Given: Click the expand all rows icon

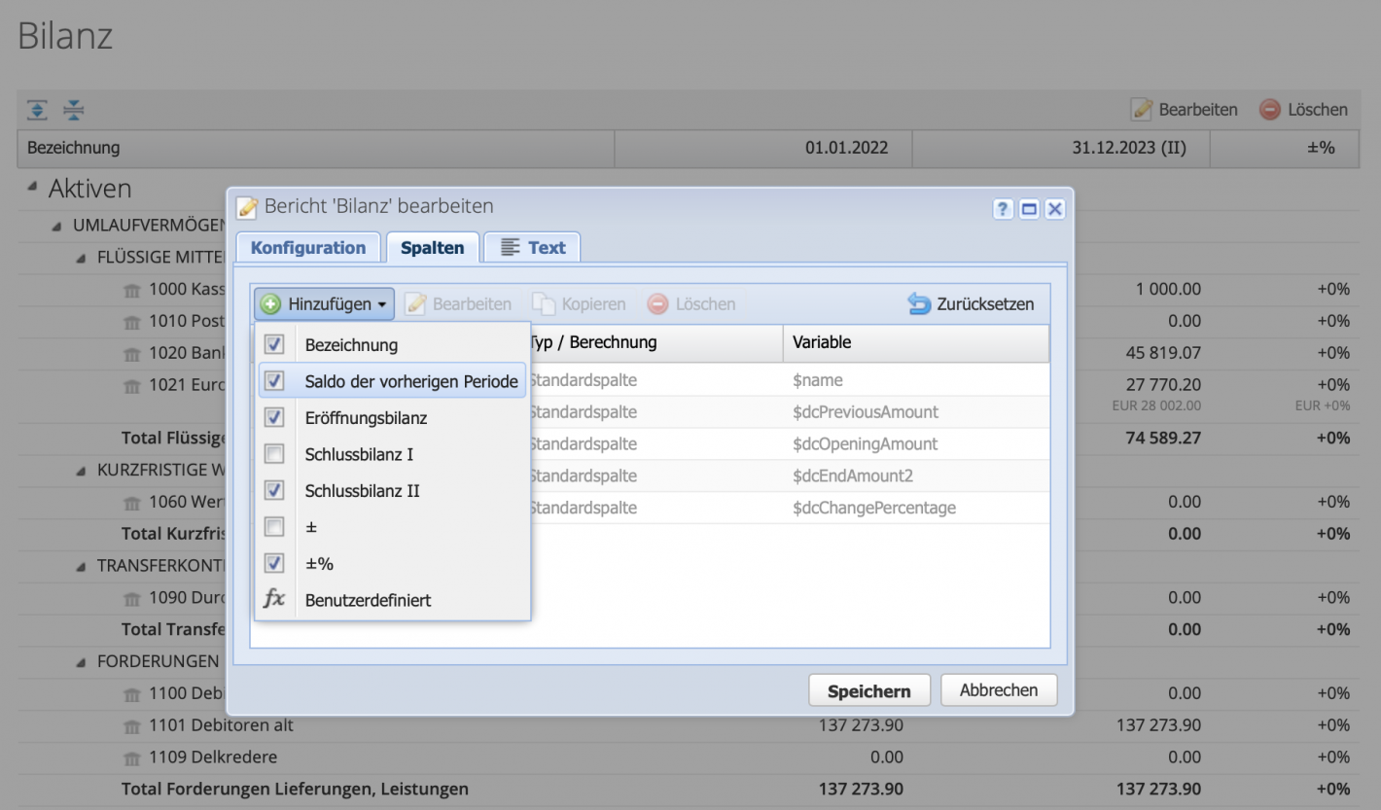Looking at the screenshot, I should pyautogui.click(x=37, y=110).
